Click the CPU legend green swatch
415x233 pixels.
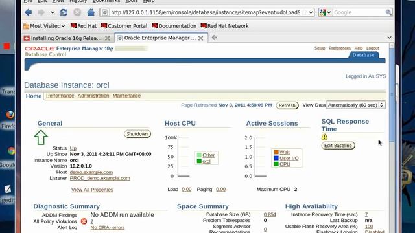276,164
